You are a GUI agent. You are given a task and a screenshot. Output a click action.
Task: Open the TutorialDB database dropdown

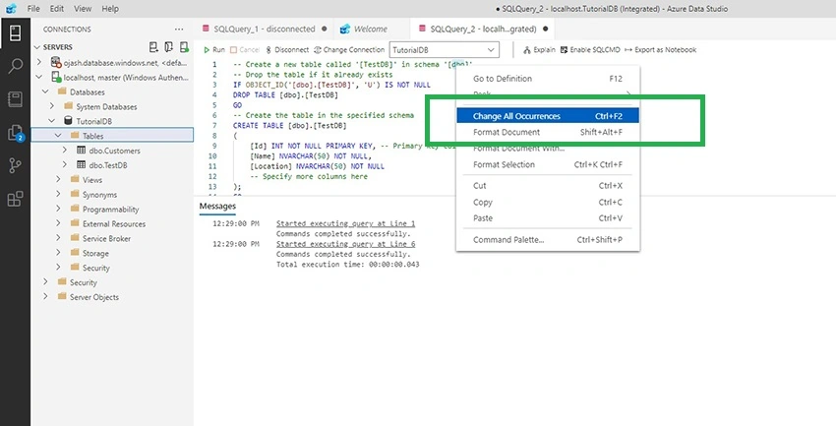(x=445, y=50)
